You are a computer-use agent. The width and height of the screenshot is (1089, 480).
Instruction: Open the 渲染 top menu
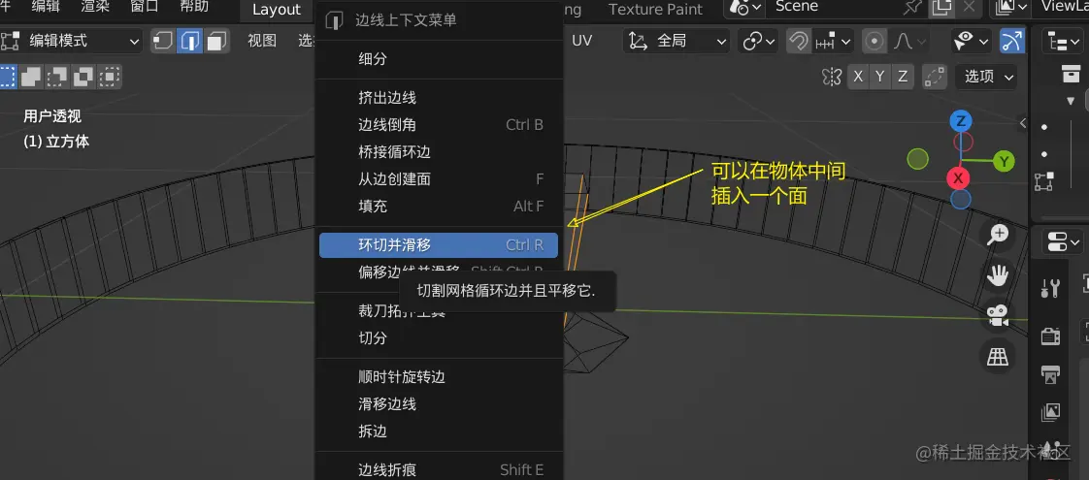click(x=95, y=7)
